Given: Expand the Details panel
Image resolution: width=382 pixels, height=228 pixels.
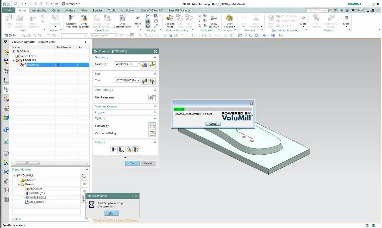Looking at the screenshot, I should tap(87, 219).
